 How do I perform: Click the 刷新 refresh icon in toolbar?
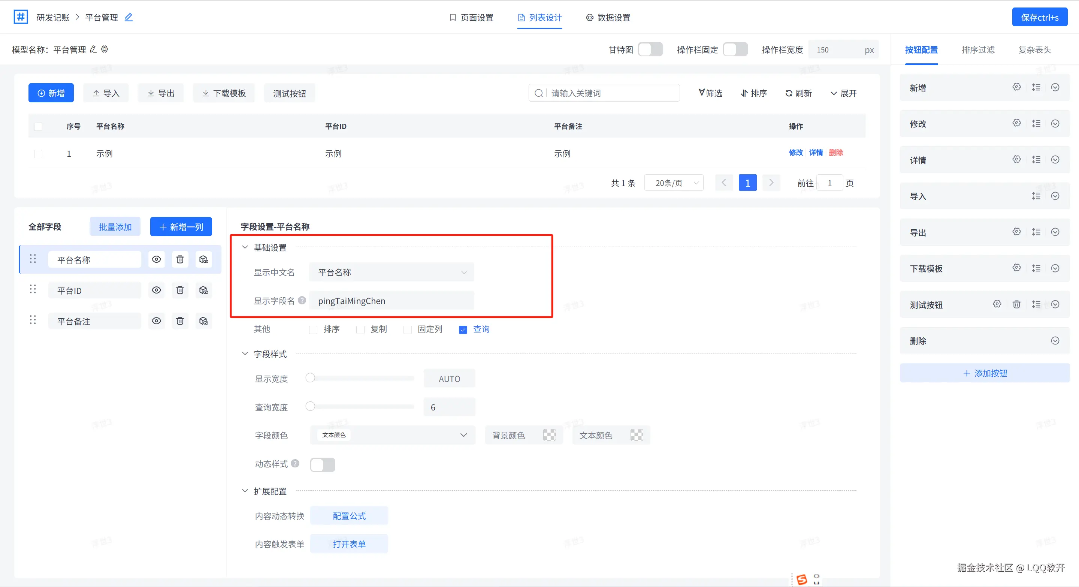pyautogui.click(x=789, y=93)
